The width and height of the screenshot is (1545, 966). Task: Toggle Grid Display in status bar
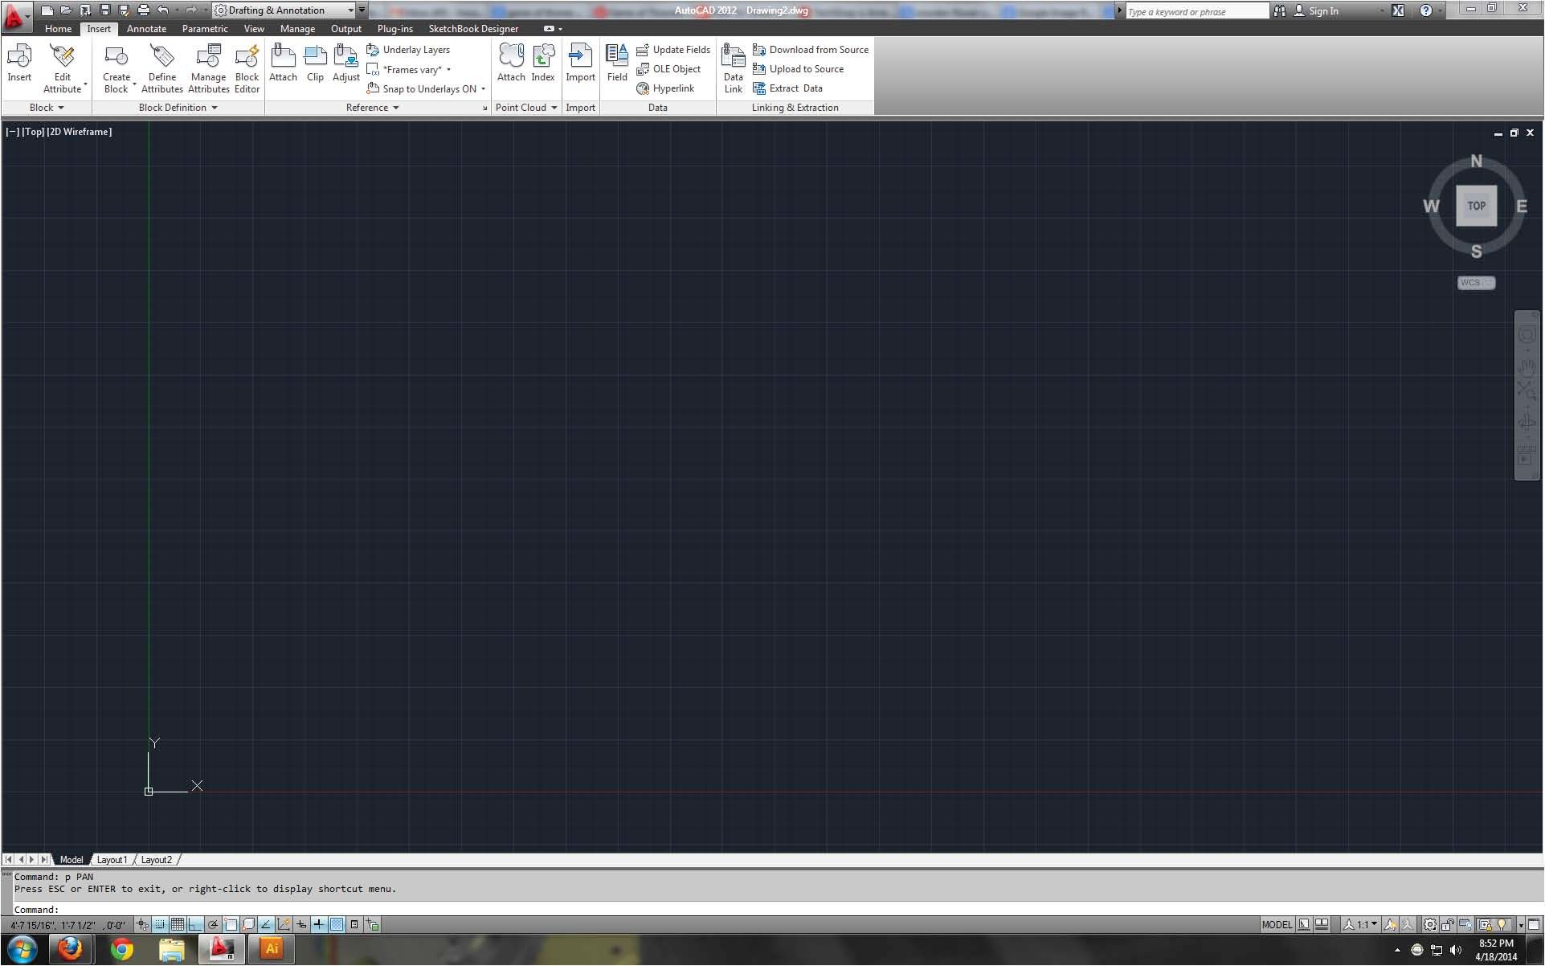pyautogui.click(x=178, y=924)
